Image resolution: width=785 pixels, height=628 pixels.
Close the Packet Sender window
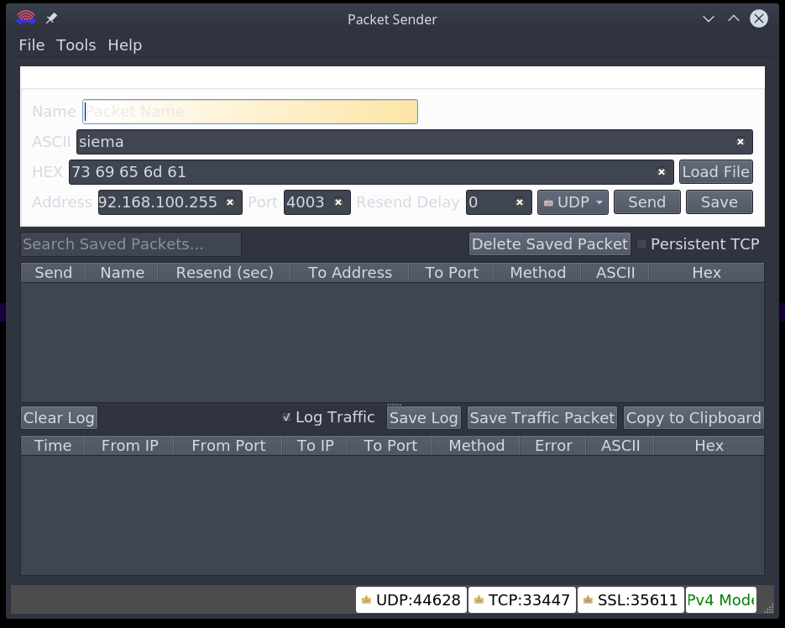[758, 19]
